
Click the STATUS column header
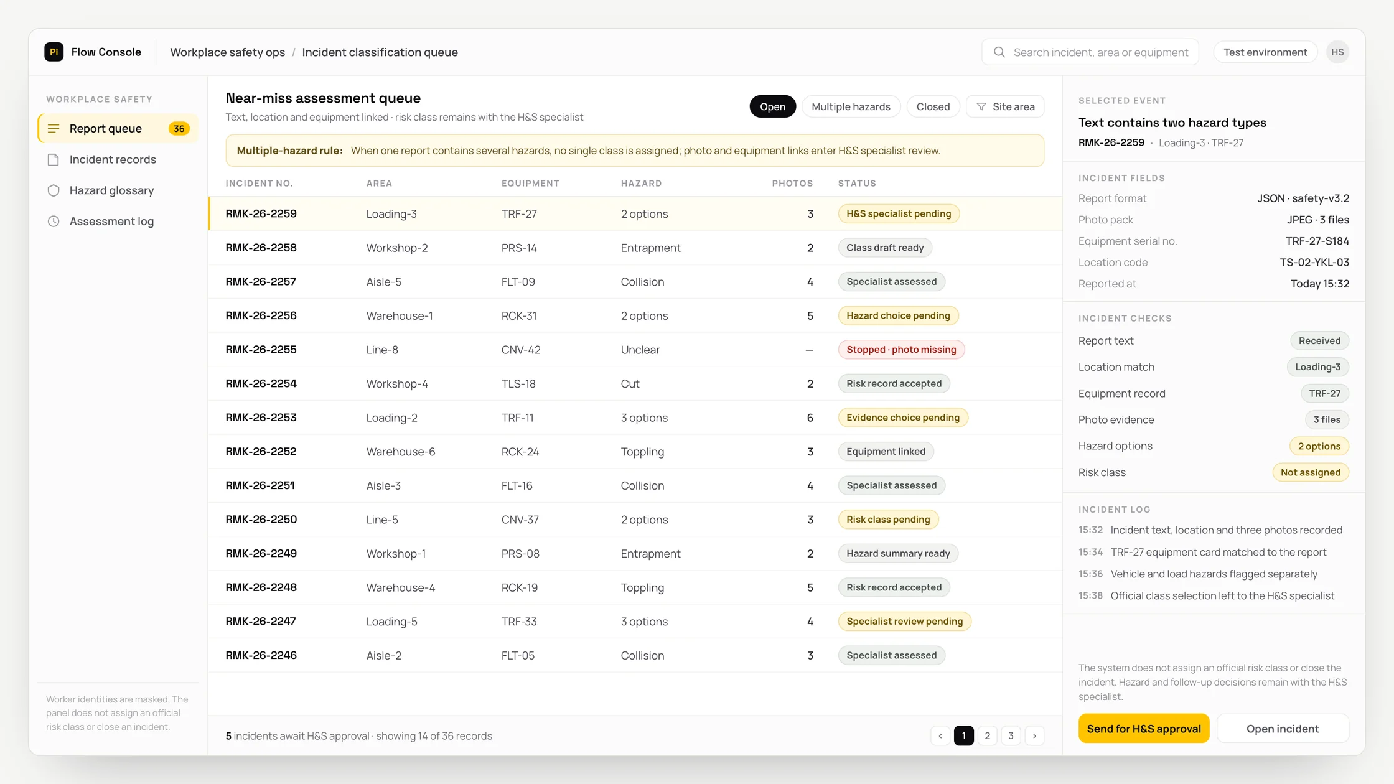(x=857, y=183)
